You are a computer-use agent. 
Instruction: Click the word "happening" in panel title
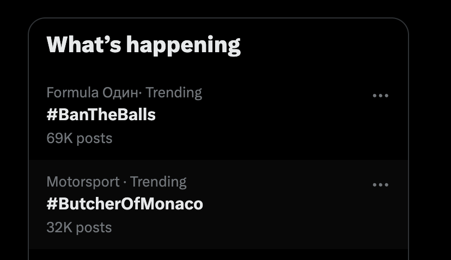point(184,45)
